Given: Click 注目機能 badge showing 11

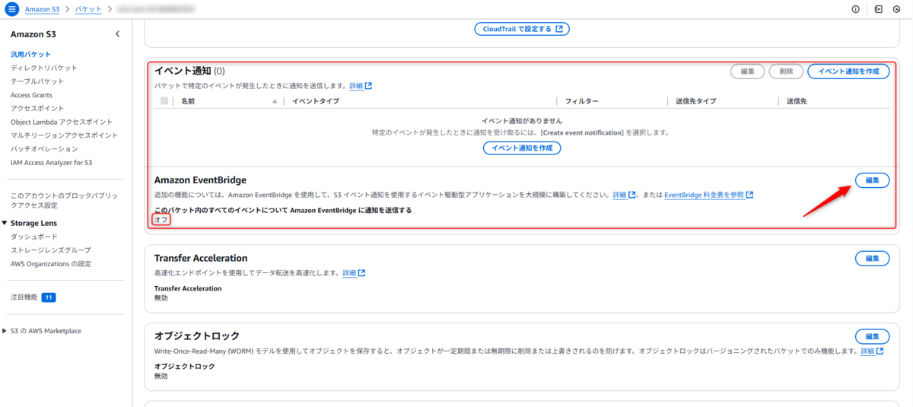Looking at the screenshot, I should click(49, 297).
